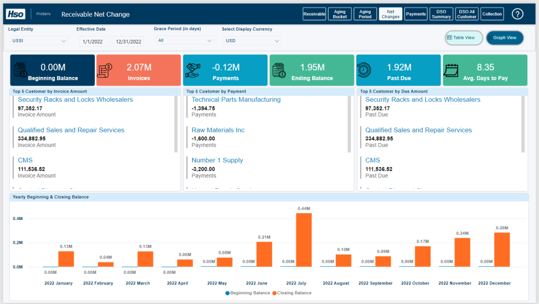The height and width of the screenshot is (304, 539).
Task: Click the Beginning Balance legend color dot
Action: click(x=227, y=293)
